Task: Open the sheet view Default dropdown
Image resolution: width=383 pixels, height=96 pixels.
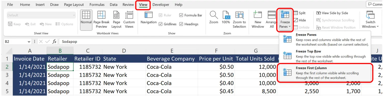Action: click(x=41, y=15)
